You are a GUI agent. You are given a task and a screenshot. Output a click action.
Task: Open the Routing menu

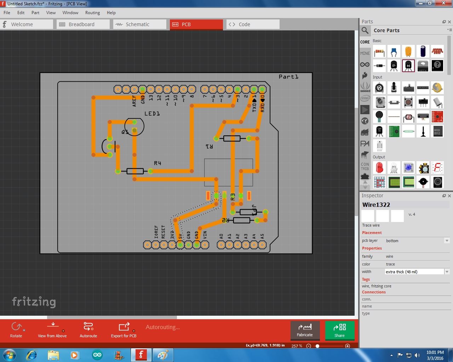pyautogui.click(x=92, y=13)
